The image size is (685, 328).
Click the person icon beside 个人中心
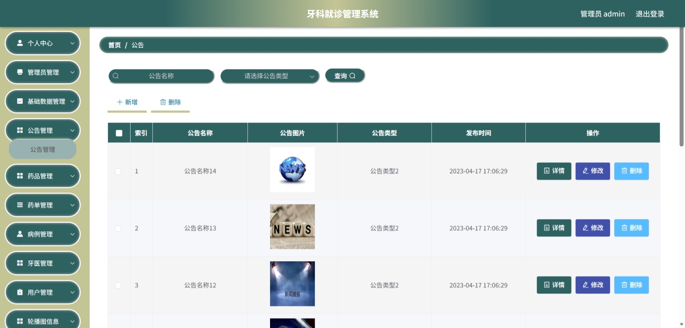click(x=20, y=43)
